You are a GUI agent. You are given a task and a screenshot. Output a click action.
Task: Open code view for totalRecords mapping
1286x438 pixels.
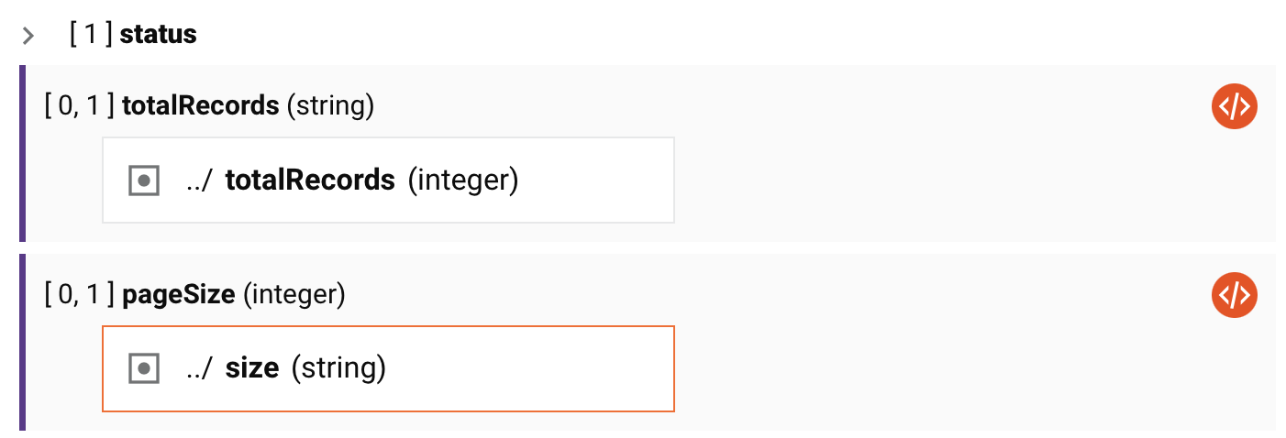point(1234,107)
